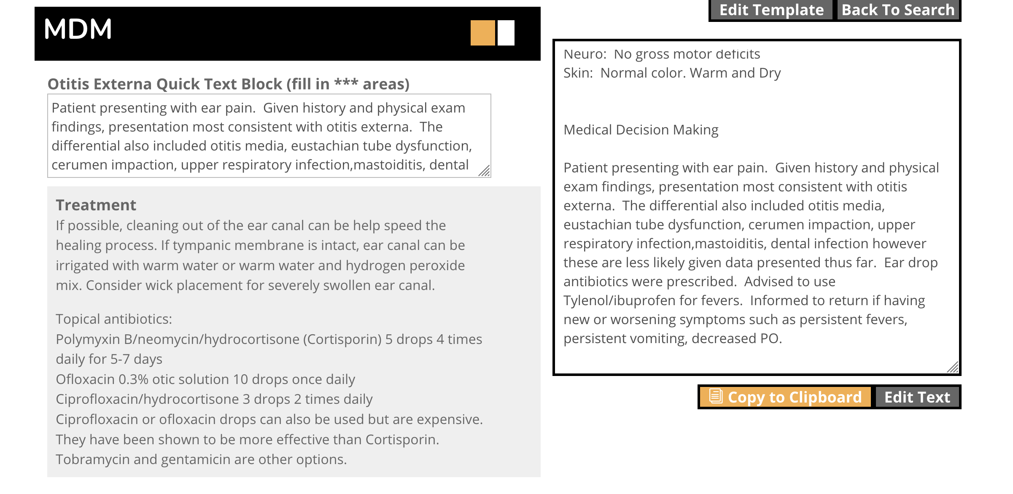Copy the note using Copy to Clipboard

[785, 397]
